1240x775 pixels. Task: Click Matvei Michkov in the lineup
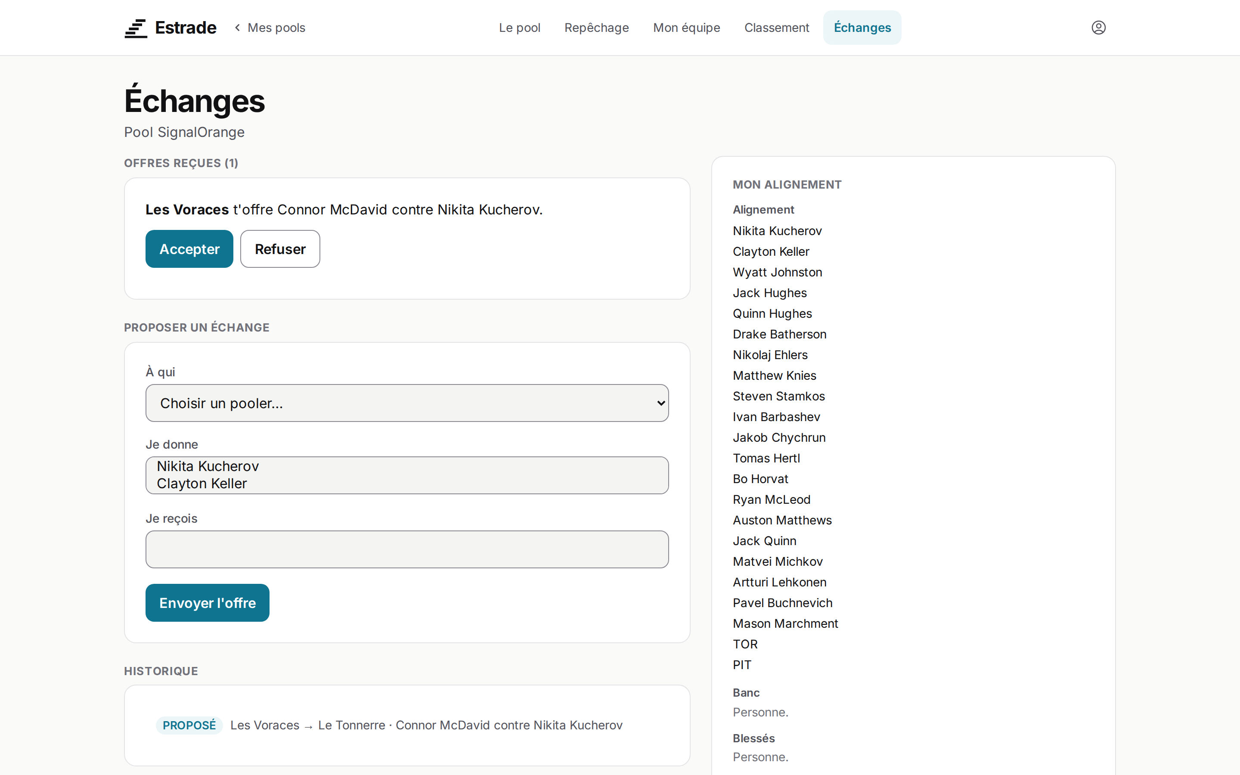click(778, 562)
